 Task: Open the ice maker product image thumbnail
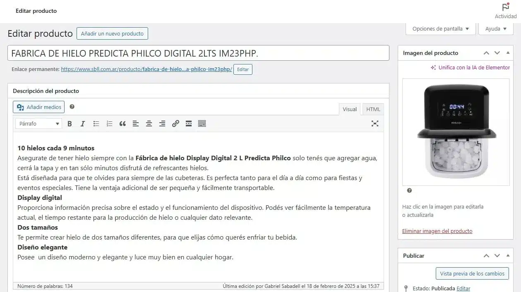point(456,132)
